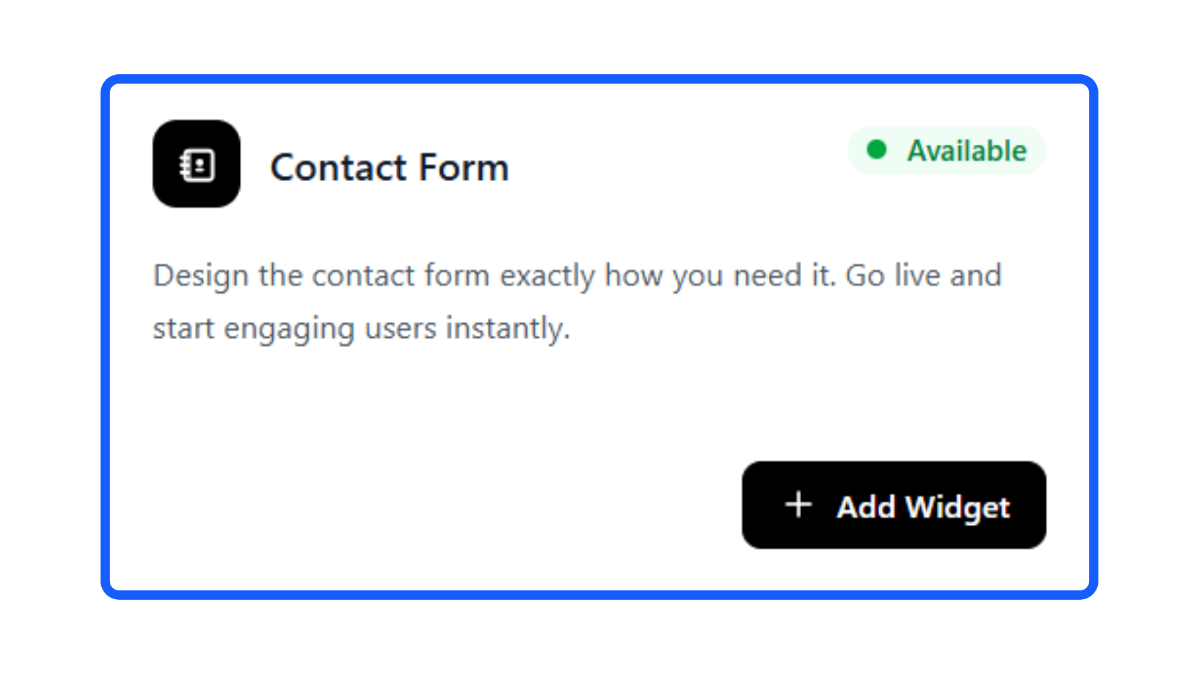Click the Contact Form address book icon
This screenshot has width=1199, height=674.
click(197, 165)
